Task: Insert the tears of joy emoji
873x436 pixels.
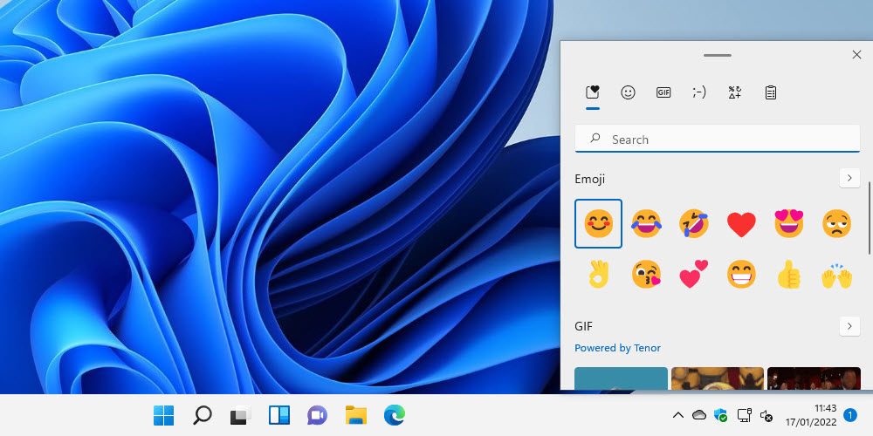Action: pos(646,223)
